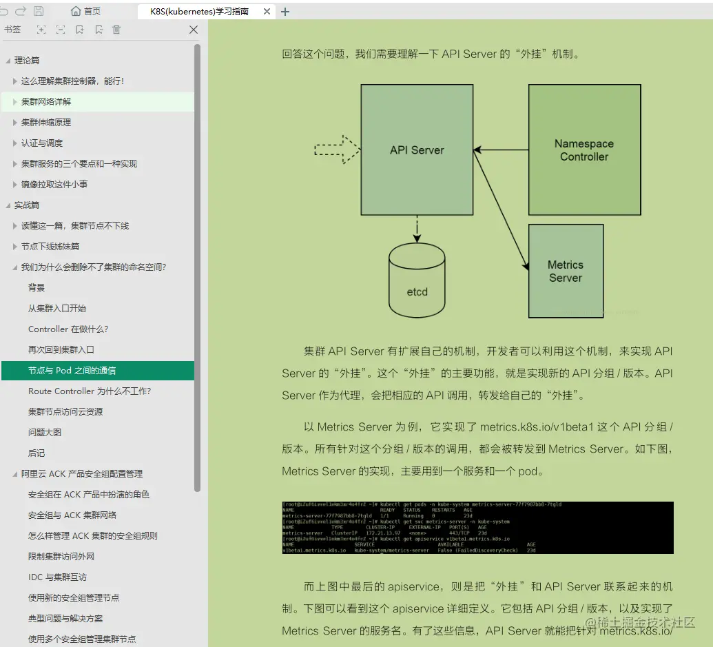The height and width of the screenshot is (647, 713).
Task: Click the 书签 panel title
Action: [12, 30]
